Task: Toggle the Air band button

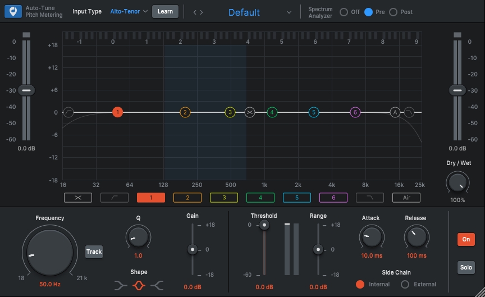Action: pyautogui.click(x=406, y=198)
